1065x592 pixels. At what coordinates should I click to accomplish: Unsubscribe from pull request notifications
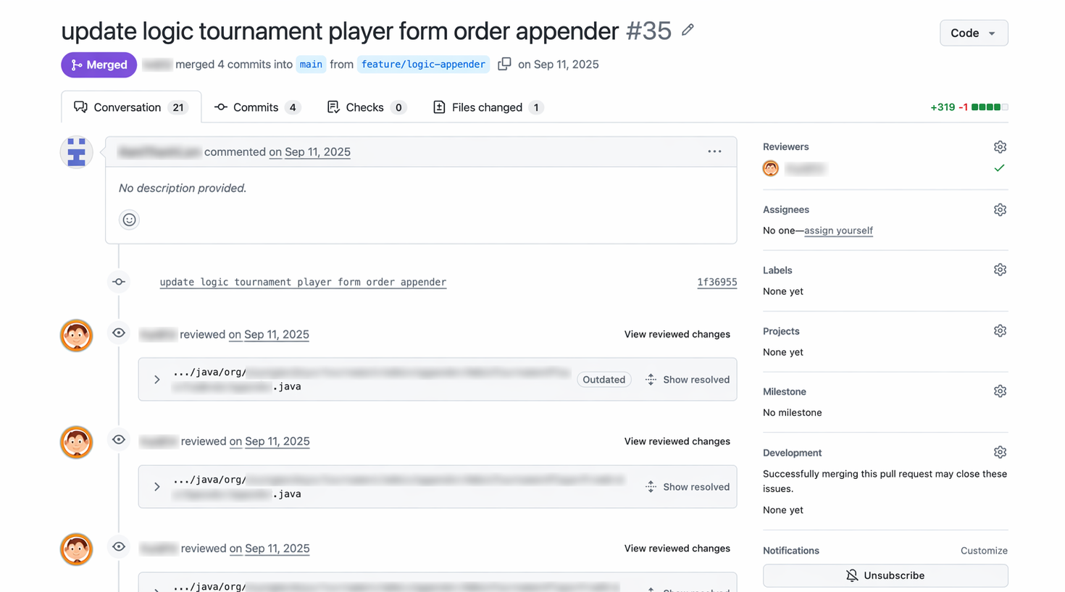pos(885,575)
